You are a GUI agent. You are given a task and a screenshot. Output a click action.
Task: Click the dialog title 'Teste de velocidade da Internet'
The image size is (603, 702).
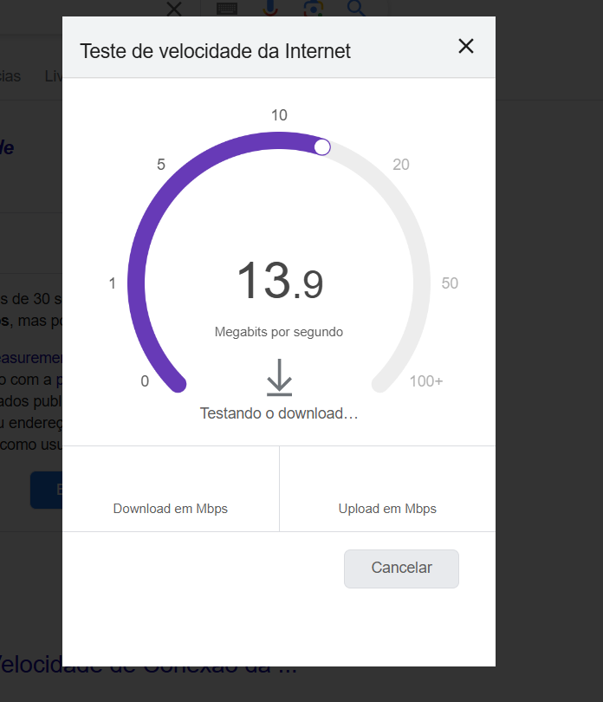(x=215, y=51)
